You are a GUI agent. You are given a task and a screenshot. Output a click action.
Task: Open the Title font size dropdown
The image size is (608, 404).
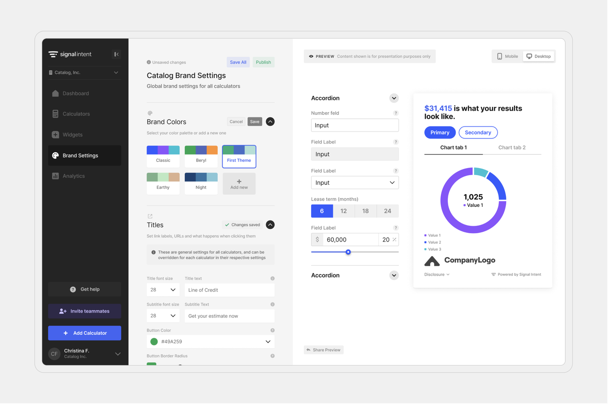coord(163,290)
